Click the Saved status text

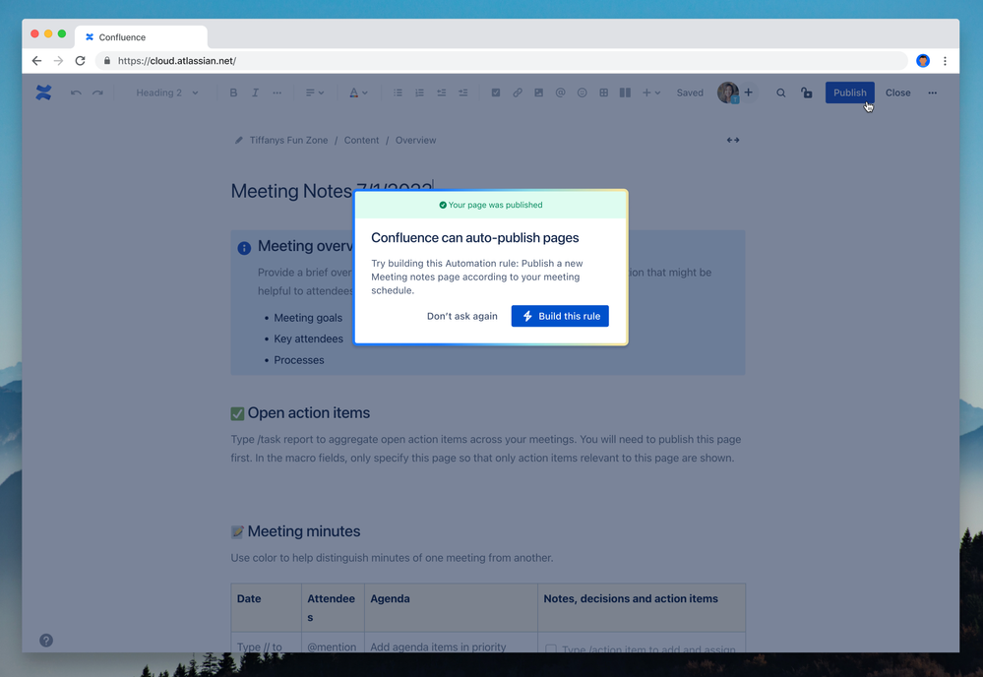690,92
